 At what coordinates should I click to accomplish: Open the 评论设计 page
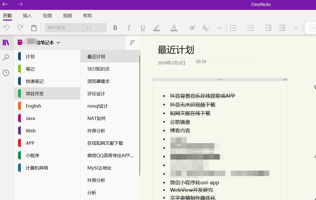click(x=110, y=94)
